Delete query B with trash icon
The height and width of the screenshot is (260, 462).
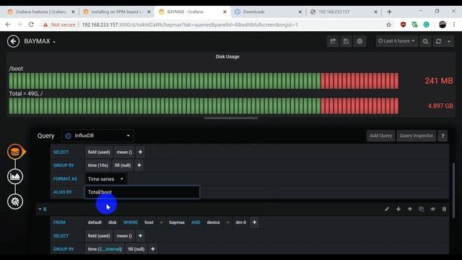(x=445, y=209)
